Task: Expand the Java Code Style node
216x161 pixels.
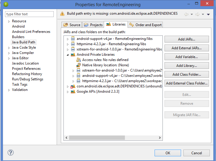Action: (x=9, y=48)
